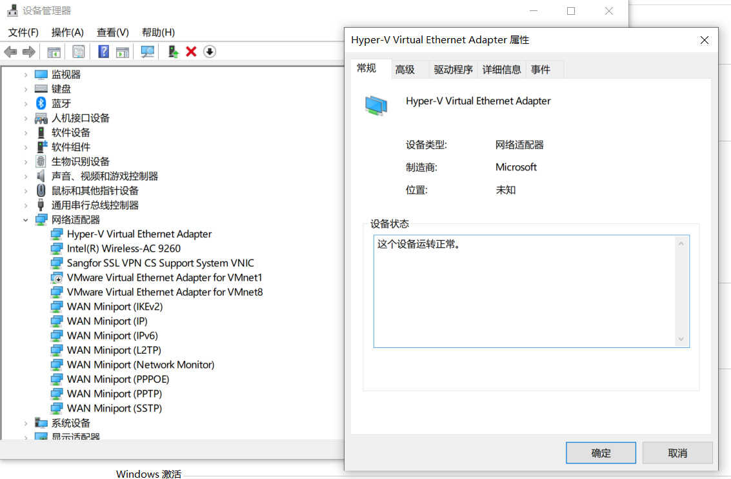Maximize the 设备管理器 window
Viewport: 731px width, 479px height.
[x=571, y=11]
